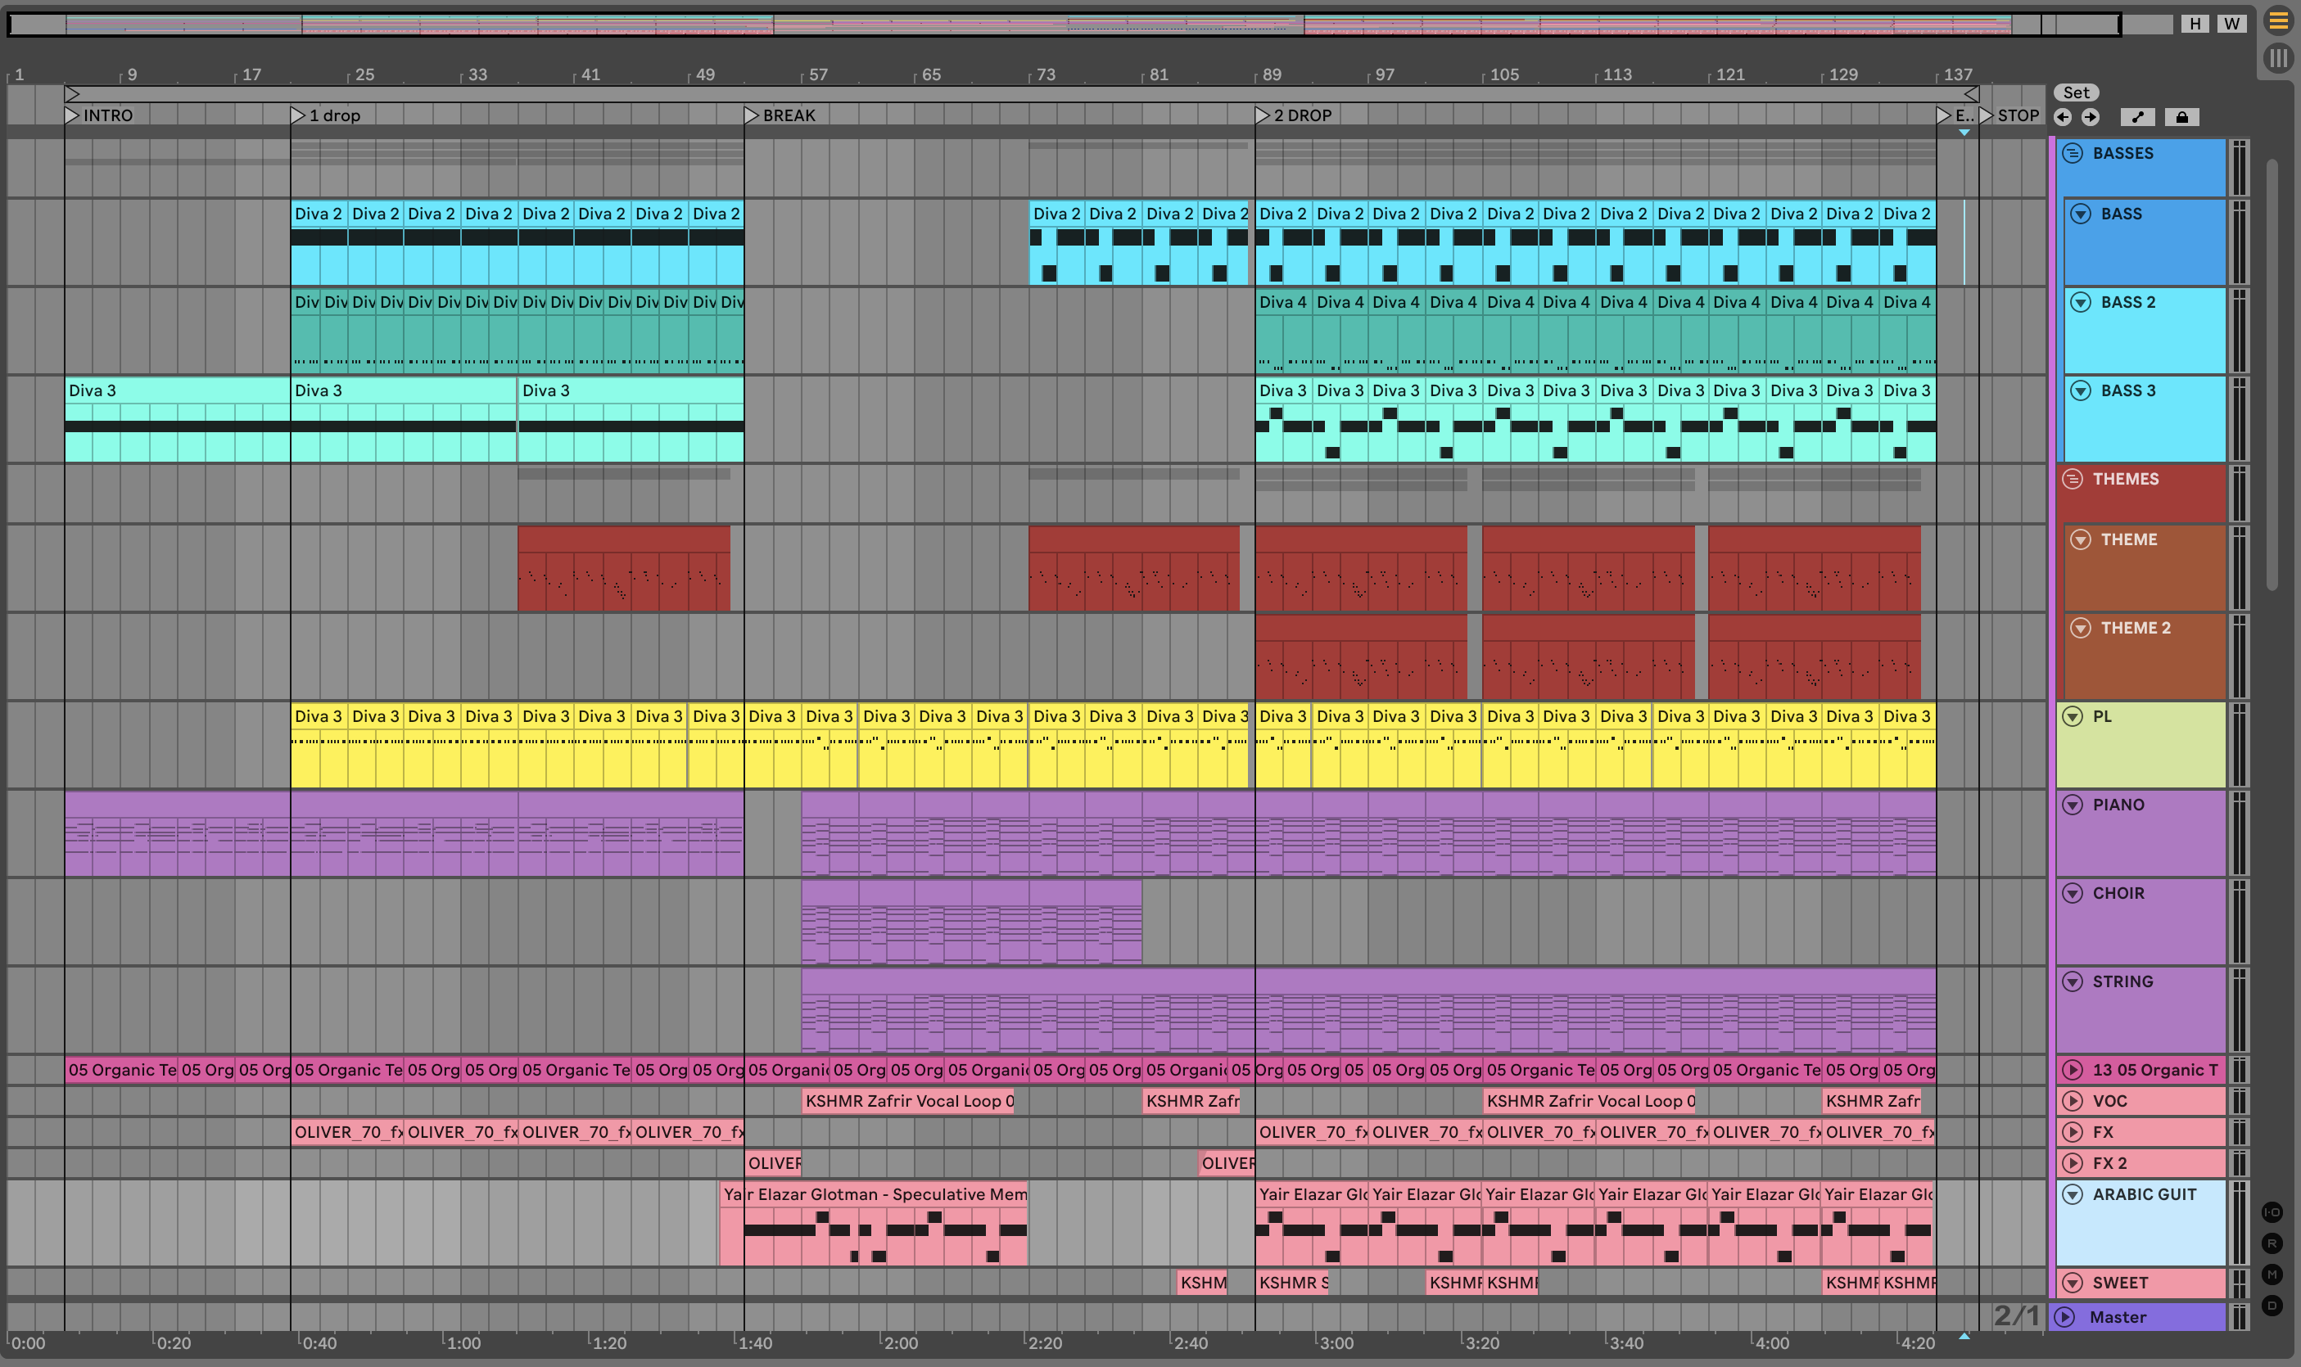This screenshot has width=2301, height=1367.
Task: Fold the THEME track with its arrow
Action: [2081, 539]
